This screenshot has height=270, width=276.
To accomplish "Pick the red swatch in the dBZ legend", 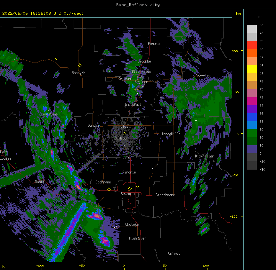I will [252, 45].
